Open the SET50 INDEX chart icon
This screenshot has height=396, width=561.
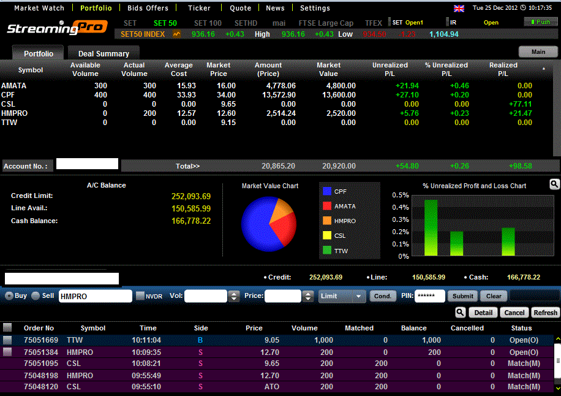pyautogui.click(x=176, y=34)
